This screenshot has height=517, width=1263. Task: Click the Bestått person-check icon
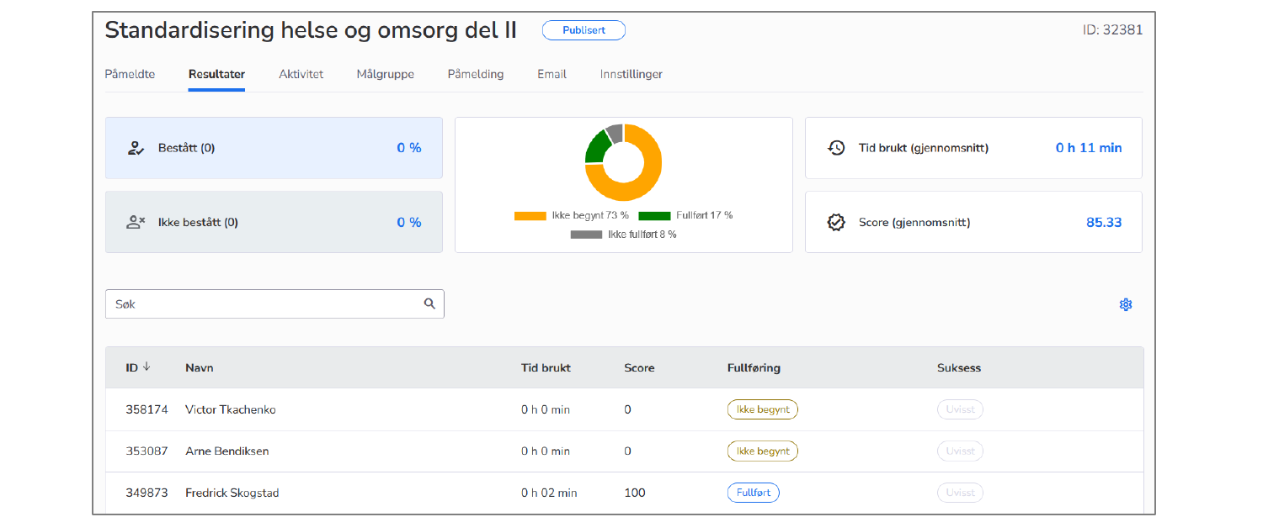click(136, 148)
